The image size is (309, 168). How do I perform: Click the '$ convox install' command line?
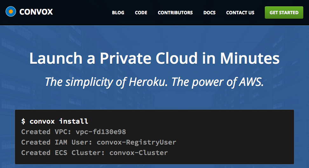[55, 121]
